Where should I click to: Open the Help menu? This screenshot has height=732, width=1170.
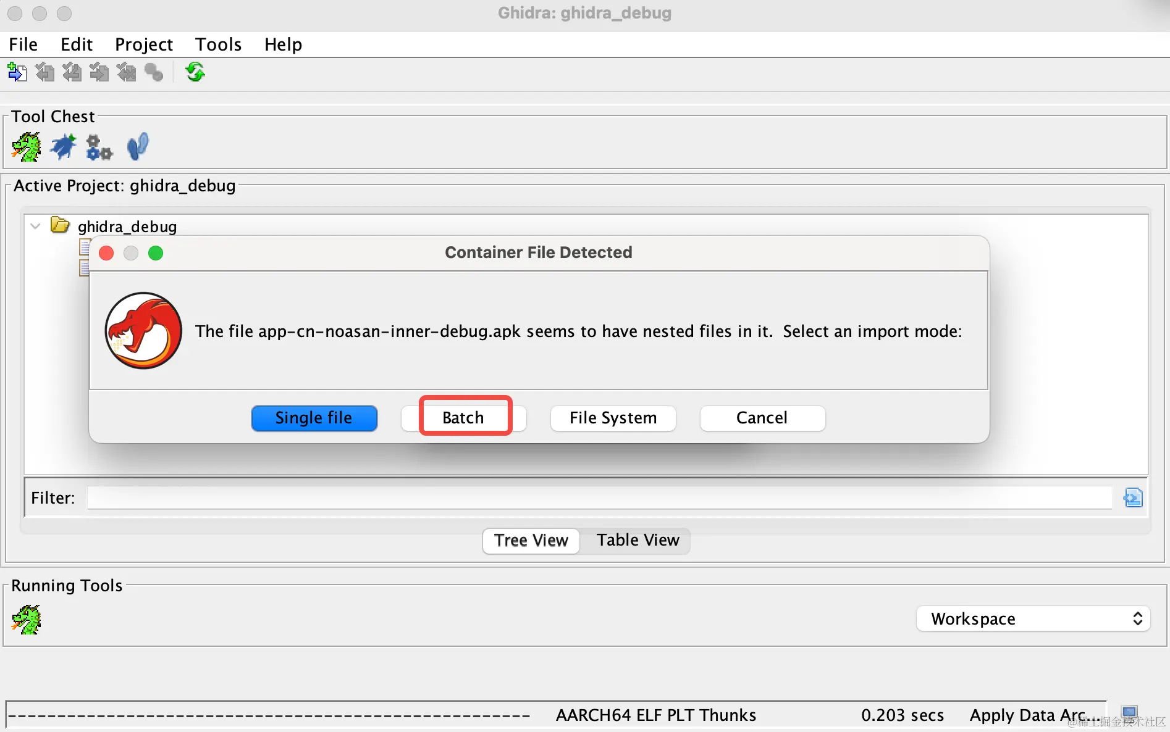[283, 44]
